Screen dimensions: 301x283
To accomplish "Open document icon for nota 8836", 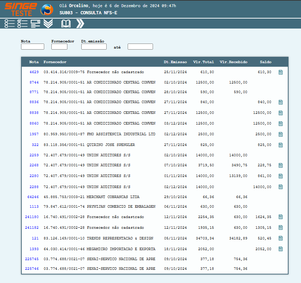I will click(x=281, y=102).
